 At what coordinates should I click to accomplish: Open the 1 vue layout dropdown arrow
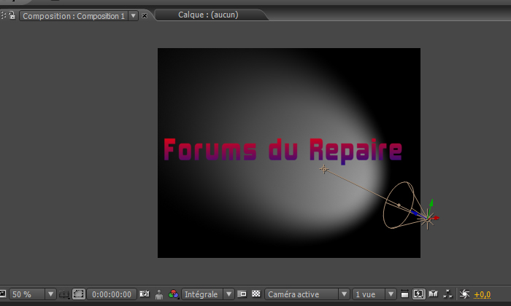[391, 294]
